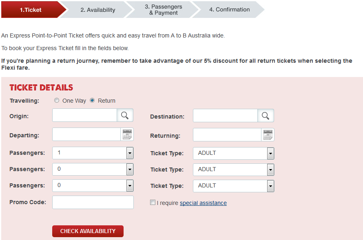Click the third Ticket Type dropdown arrow icon
This screenshot has width=363, height=240.
pyautogui.click(x=270, y=186)
